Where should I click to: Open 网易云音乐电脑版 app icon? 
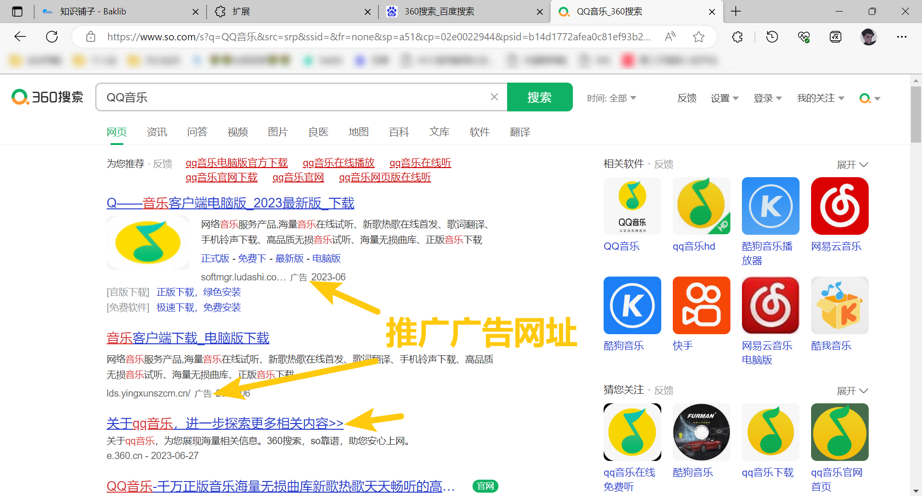[x=771, y=305]
